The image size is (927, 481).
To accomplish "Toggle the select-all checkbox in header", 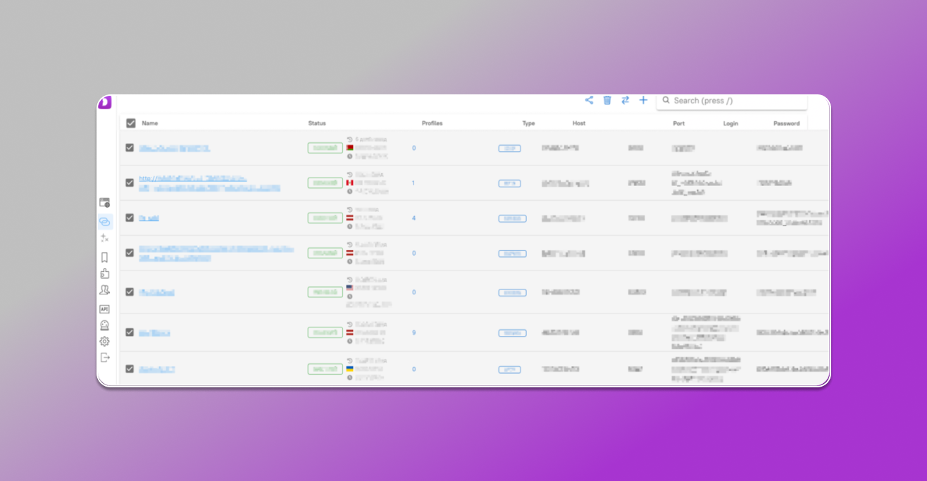I will click(130, 123).
